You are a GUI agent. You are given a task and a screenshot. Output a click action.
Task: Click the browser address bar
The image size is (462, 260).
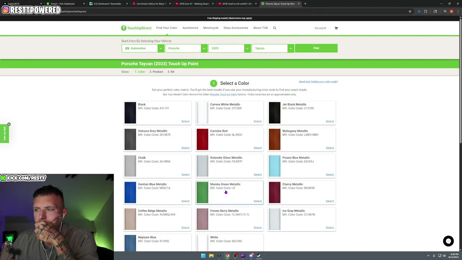point(231,11)
